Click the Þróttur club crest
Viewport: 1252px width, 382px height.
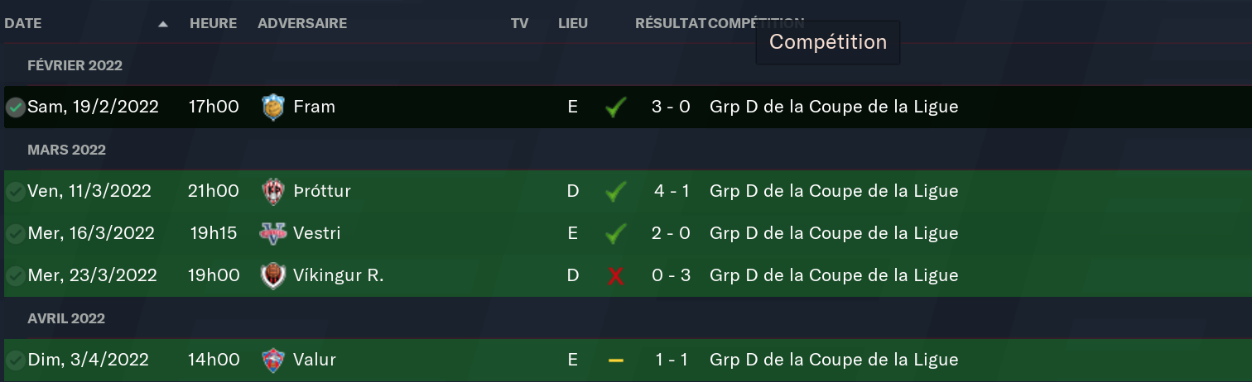coord(272,192)
